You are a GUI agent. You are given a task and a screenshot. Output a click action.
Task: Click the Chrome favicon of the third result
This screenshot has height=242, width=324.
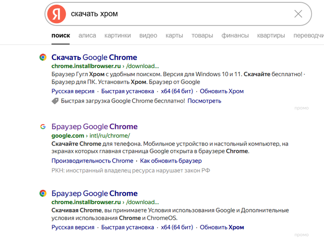tap(43, 194)
